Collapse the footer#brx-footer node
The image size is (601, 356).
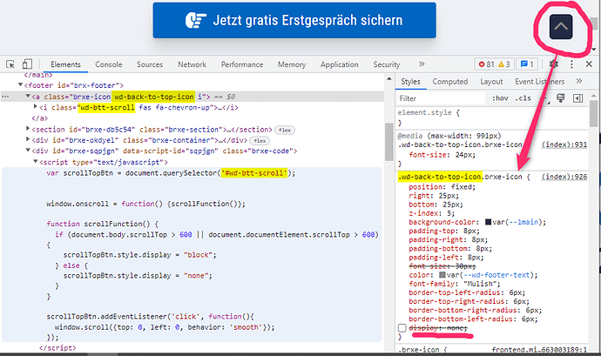pyautogui.click(x=20, y=85)
